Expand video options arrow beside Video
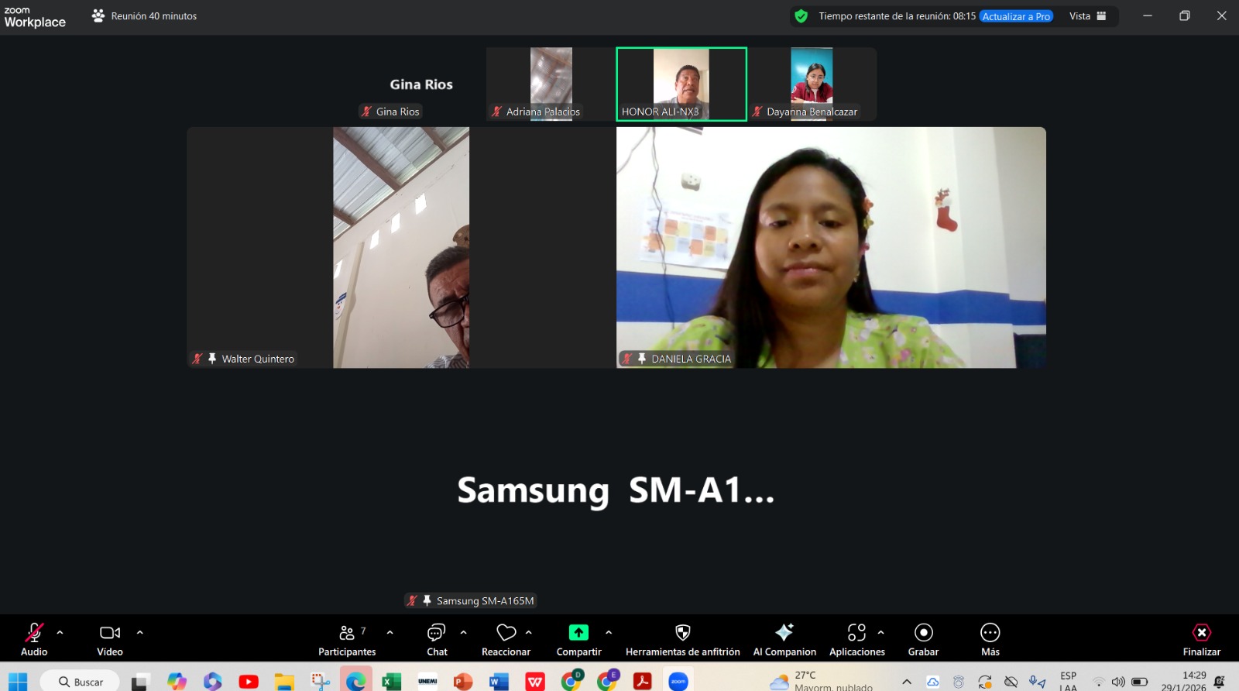The image size is (1239, 691). 140,633
